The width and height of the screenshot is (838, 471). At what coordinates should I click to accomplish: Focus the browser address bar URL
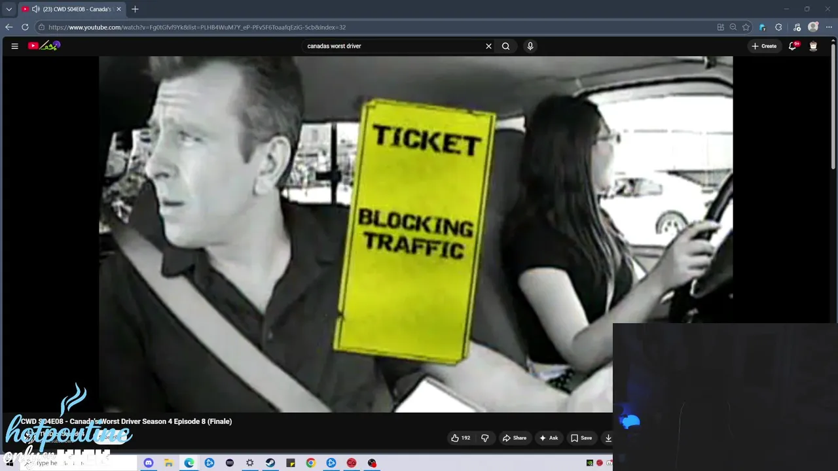tap(196, 27)
